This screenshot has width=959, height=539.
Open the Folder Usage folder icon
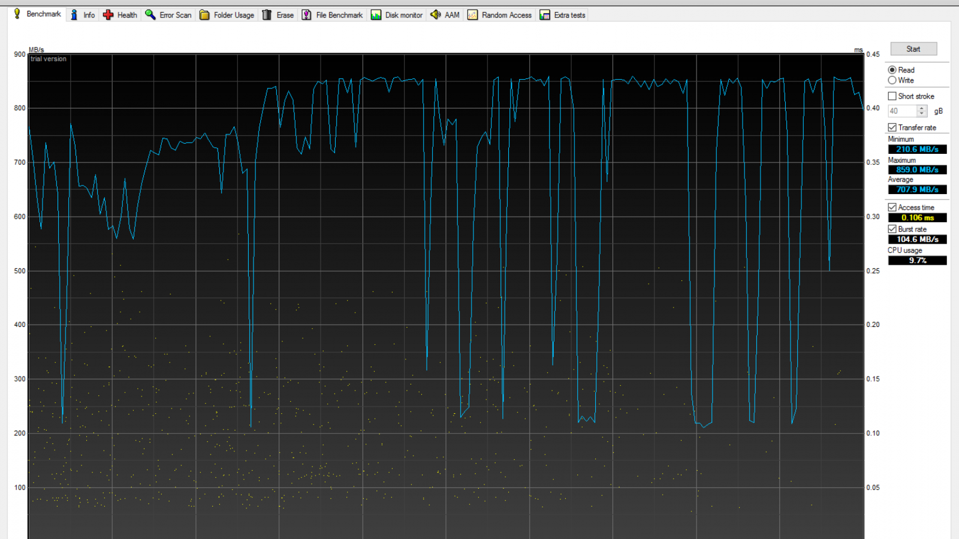click(204, 15)
